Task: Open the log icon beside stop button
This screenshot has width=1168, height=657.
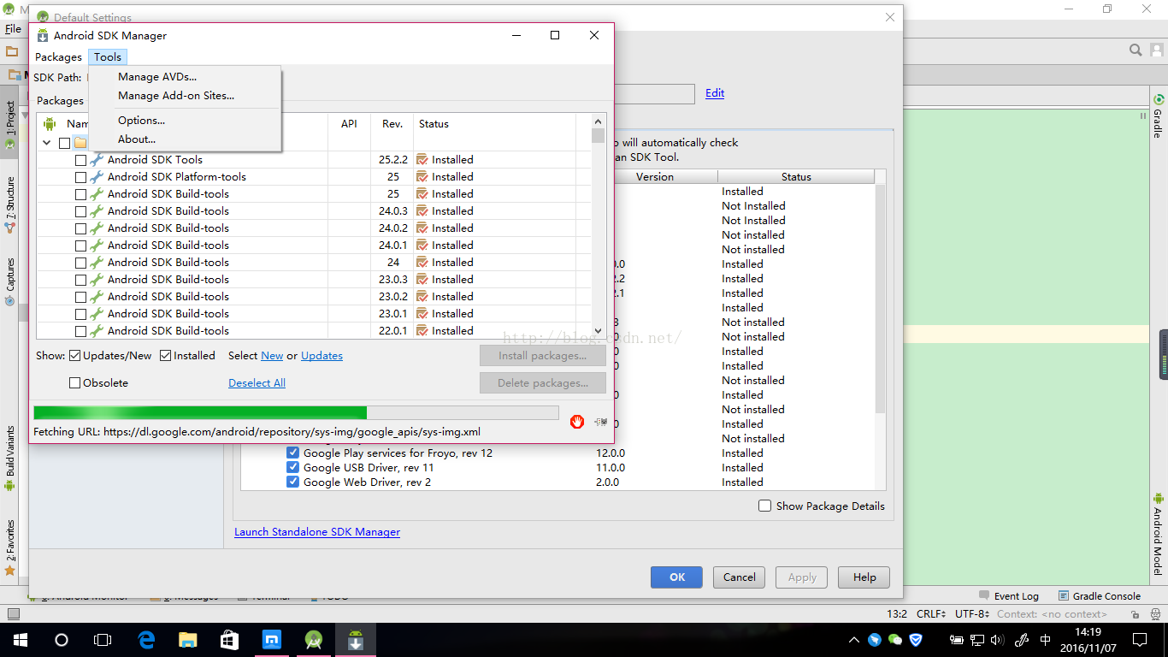Action: point(600,421)
